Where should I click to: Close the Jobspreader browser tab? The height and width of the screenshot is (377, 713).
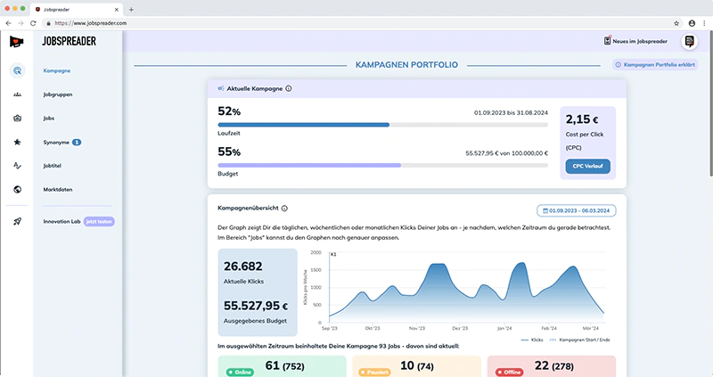click(117, 9)
